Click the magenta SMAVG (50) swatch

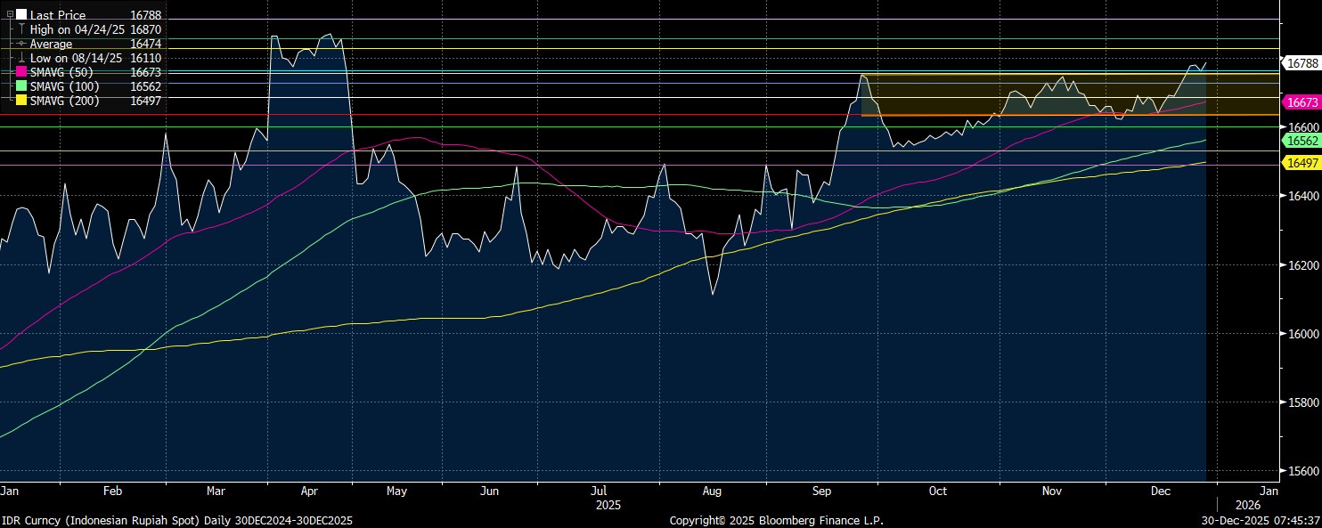click(x=21, y=72)
